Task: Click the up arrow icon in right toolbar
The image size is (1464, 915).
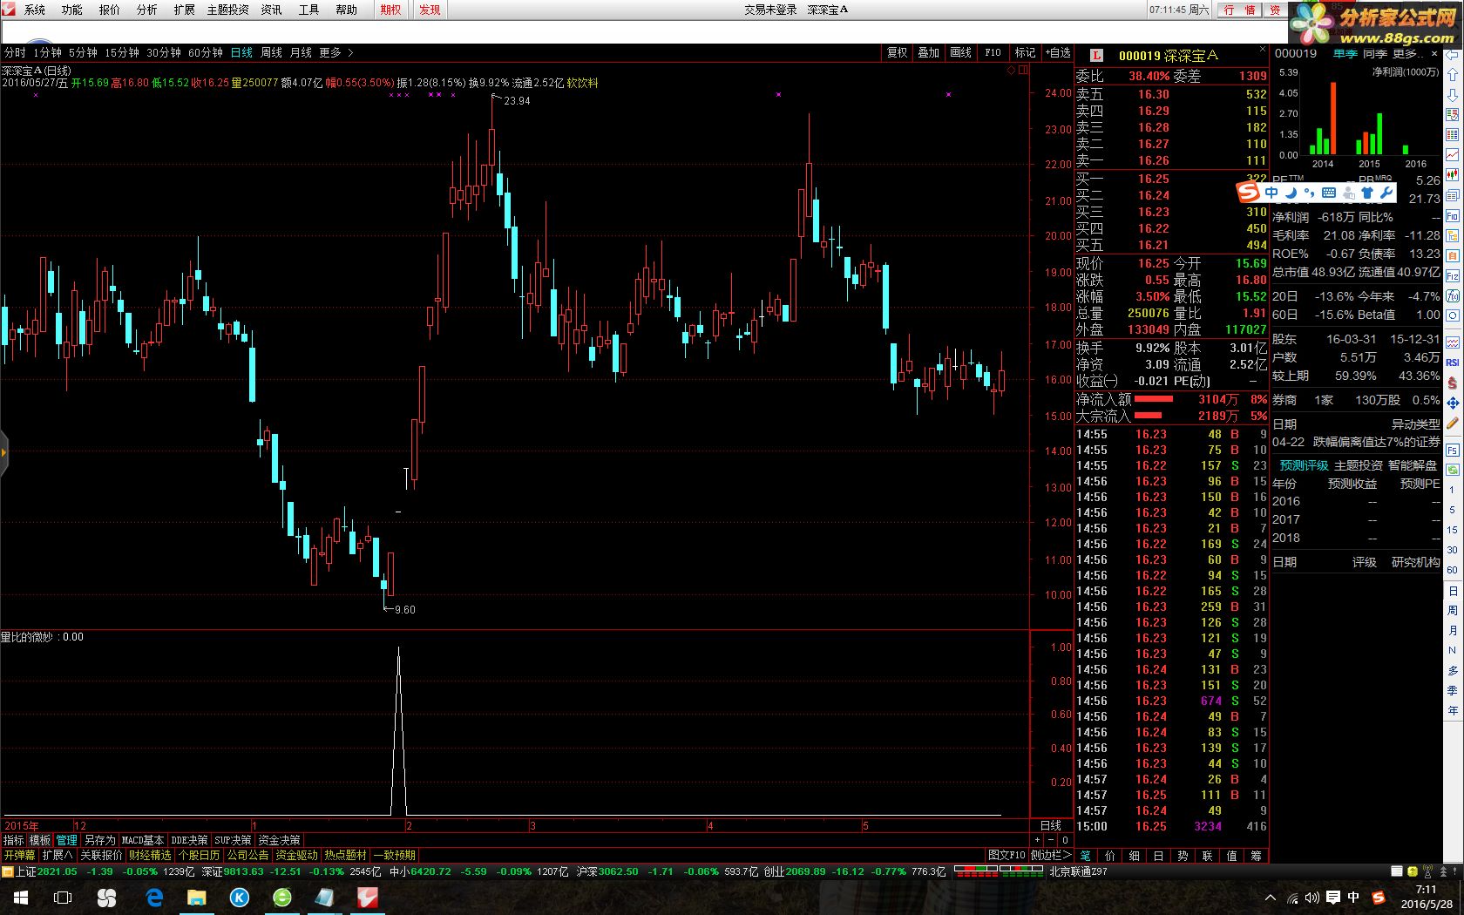Action: coord(1452,74)
